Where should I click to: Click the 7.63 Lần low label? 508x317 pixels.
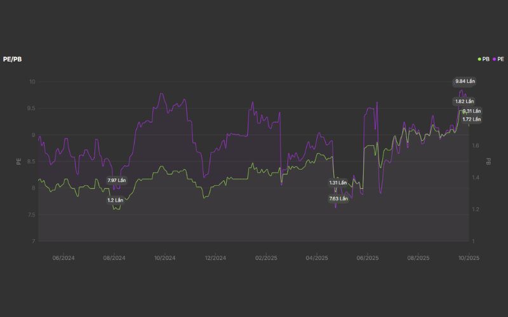[338, 198]
